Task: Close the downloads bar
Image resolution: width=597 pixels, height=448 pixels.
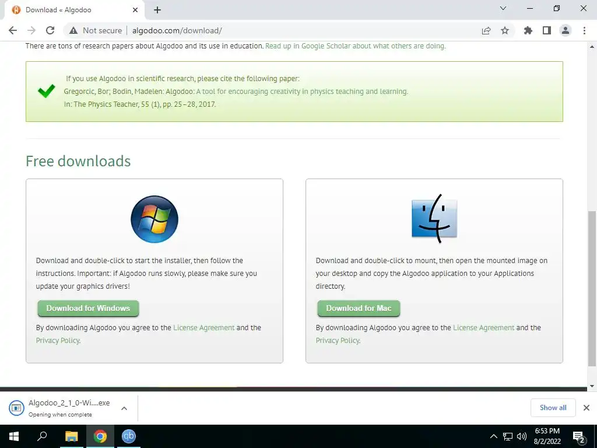Action: pos(587,408)
